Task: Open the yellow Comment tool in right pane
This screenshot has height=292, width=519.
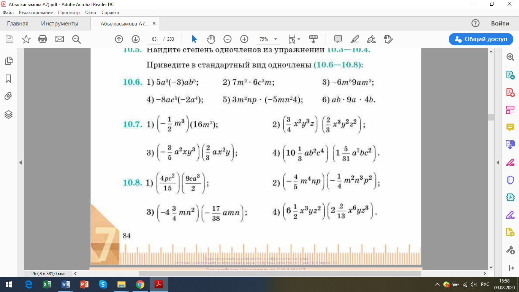Action: click(x=510, y=127)
